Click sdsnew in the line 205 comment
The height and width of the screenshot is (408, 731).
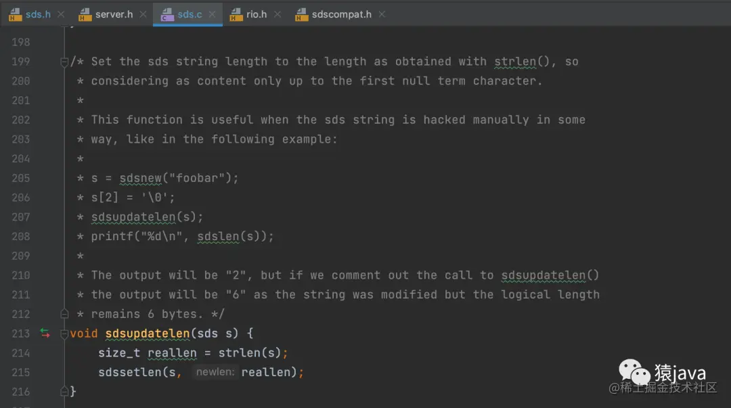pyautogui.click(x=140, y=178)
